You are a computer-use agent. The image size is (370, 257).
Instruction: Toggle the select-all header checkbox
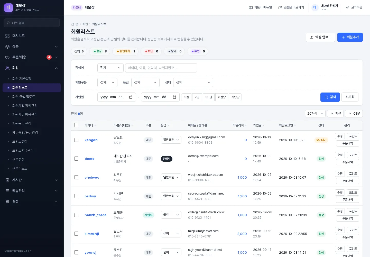[76, 125]
